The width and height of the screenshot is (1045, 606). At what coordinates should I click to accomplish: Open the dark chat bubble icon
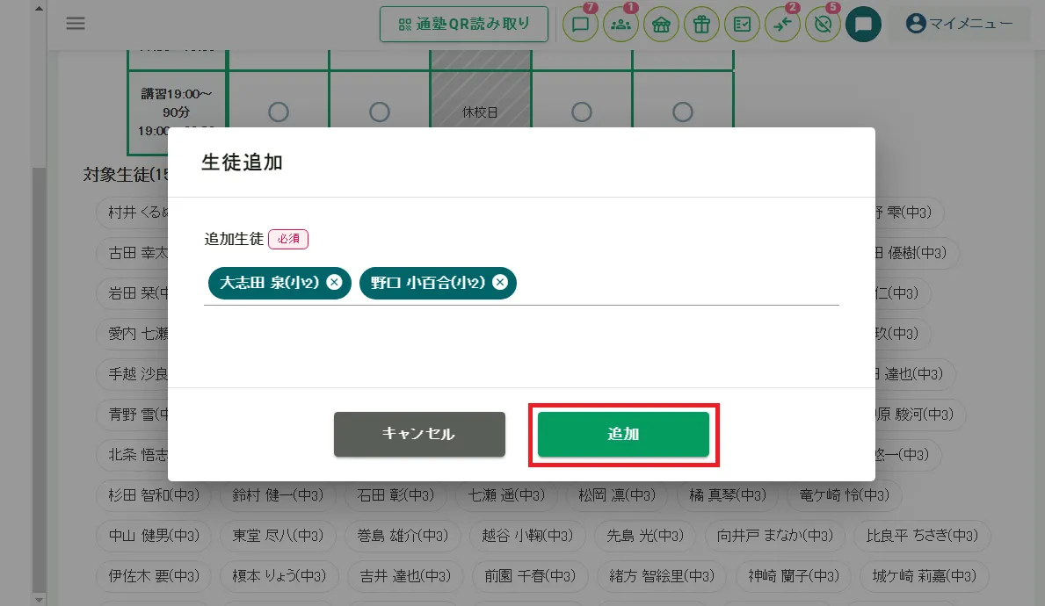coord(863,24)
